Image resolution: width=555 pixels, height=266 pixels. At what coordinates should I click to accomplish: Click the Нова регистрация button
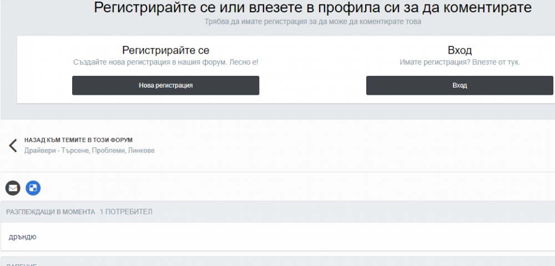[165, 85]
